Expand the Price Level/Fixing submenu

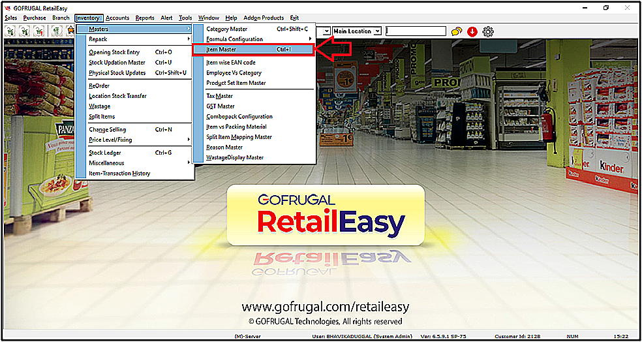[x=135, y=140]
